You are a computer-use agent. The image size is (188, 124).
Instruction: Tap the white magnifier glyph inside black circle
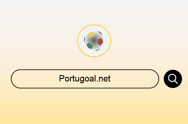click(x=173, y=79)
